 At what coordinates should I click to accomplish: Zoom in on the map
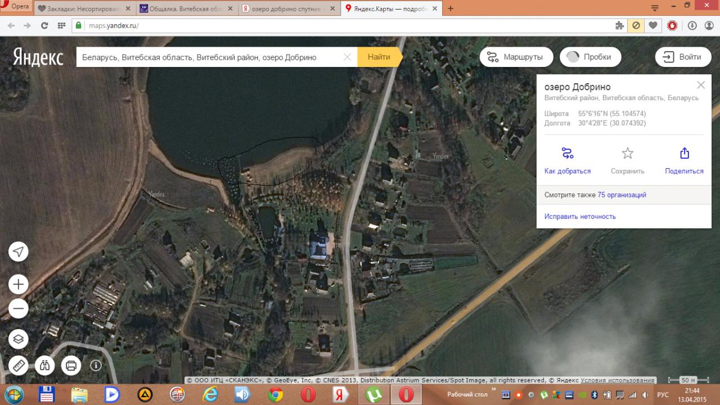pos(19,284)
